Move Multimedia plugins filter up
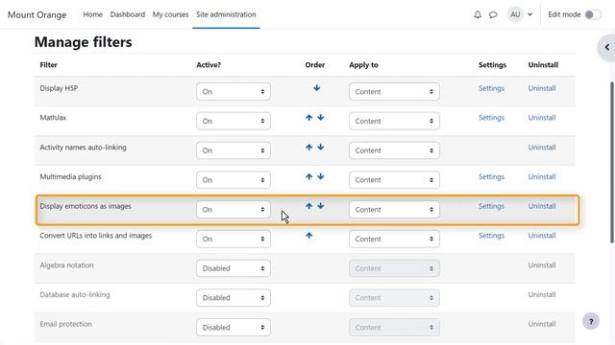This screenshot has width=615, height=345. [309, 176]
